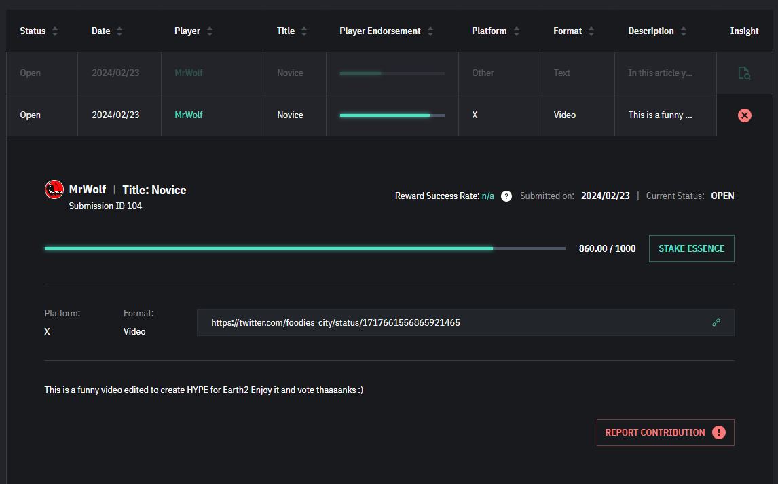Click the red warning icon in Report Contribution
The width and height of the screenshot is (778, 484).
point(719,432)
